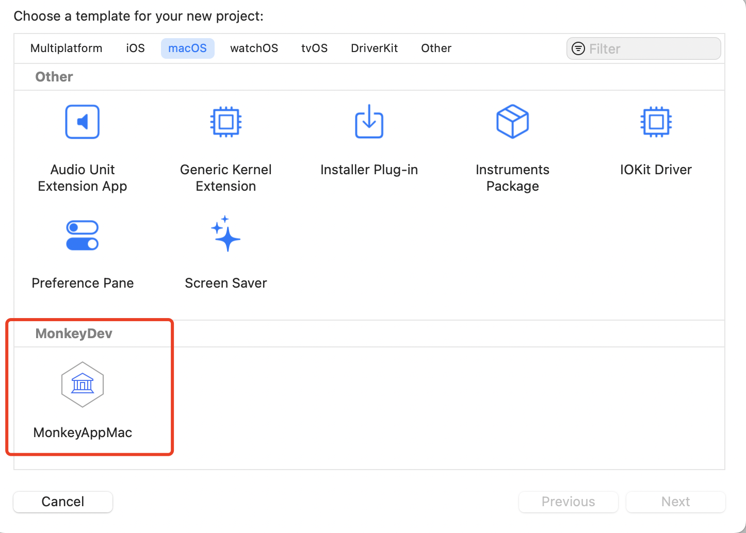Choose the IOKit Driver chip icon
The height and width of the screenshot is (533, 746).
point(656,122)
